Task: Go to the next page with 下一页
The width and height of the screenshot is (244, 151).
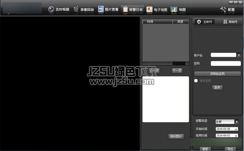Action: [x=177, y=71]
